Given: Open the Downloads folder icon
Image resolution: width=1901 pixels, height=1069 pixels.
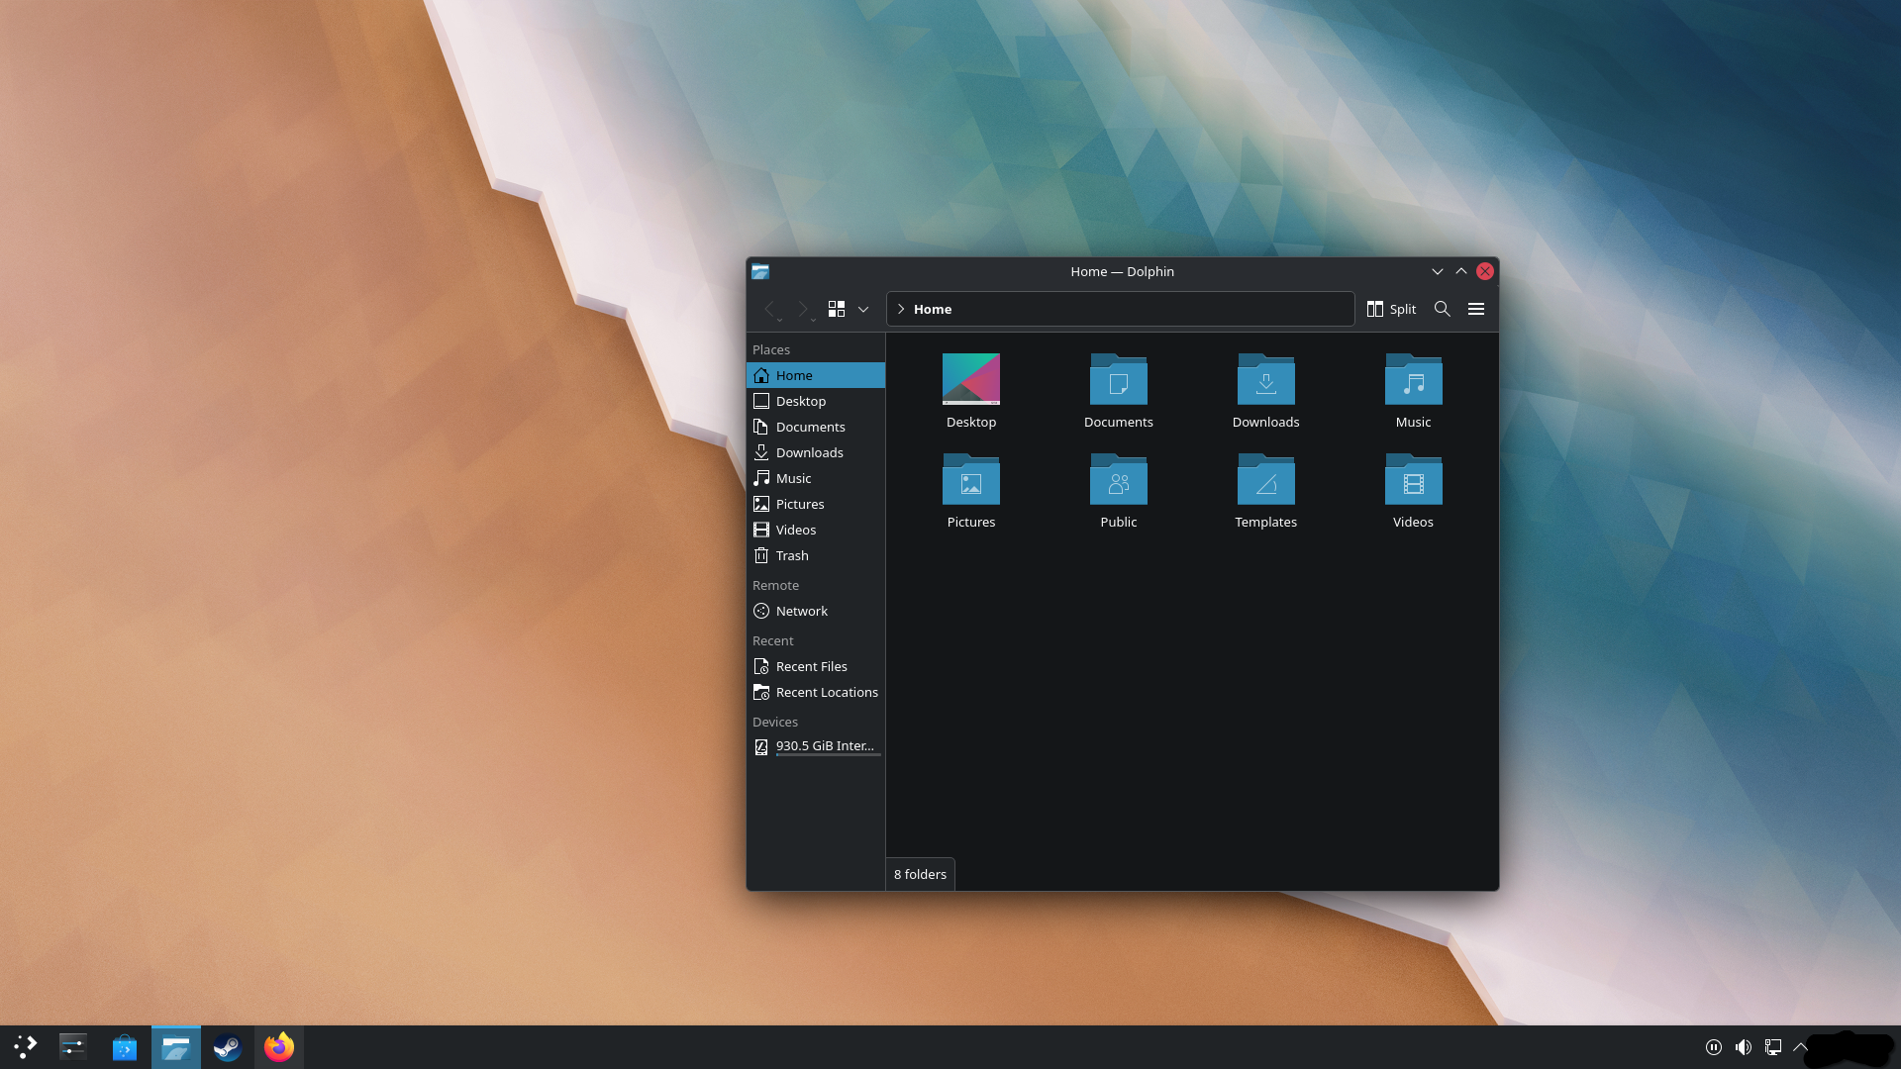Looking at the screenshot, I should coord(1265,381).
